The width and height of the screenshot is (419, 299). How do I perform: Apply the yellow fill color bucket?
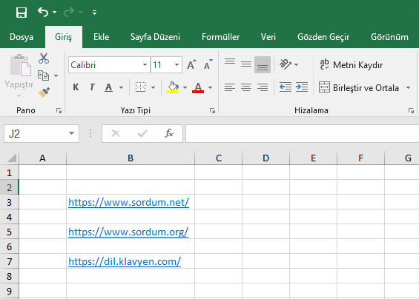coord(173,87)
